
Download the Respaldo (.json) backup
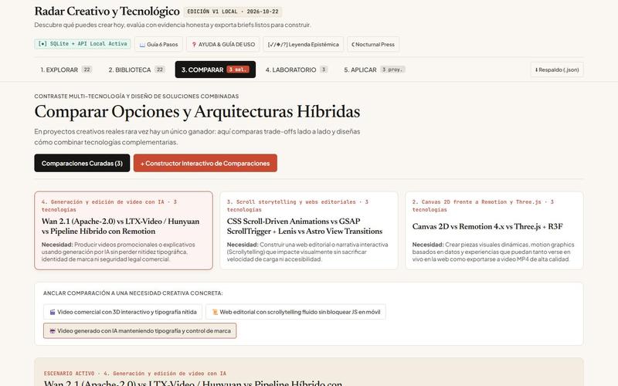click(557, 69)
